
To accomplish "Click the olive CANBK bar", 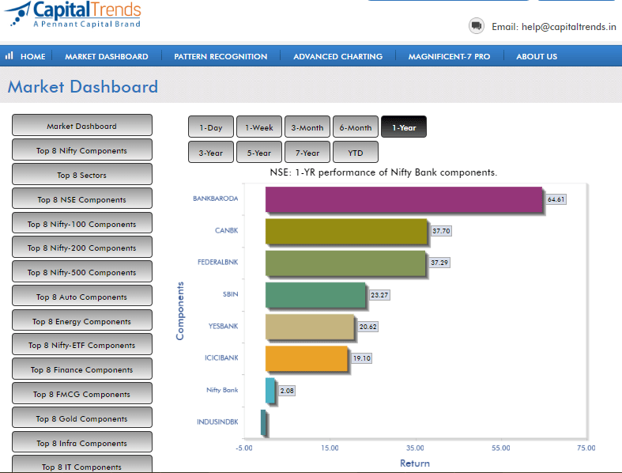I will [346, 231].
